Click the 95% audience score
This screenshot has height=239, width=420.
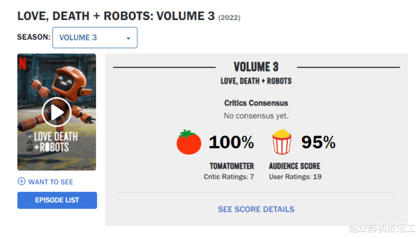pyautogui.click(x=318, y=142)
